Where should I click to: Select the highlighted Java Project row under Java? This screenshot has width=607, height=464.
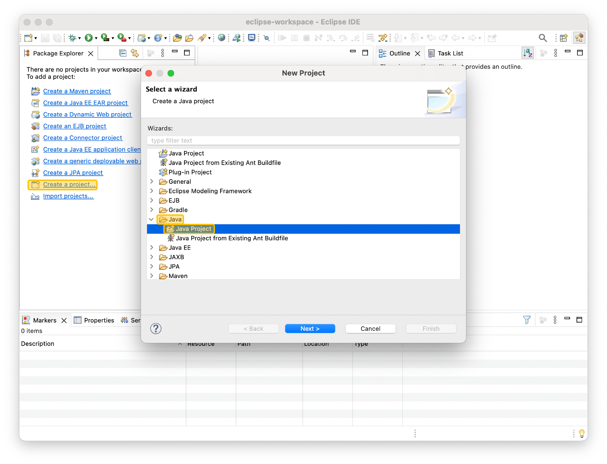tap(303, 229)
